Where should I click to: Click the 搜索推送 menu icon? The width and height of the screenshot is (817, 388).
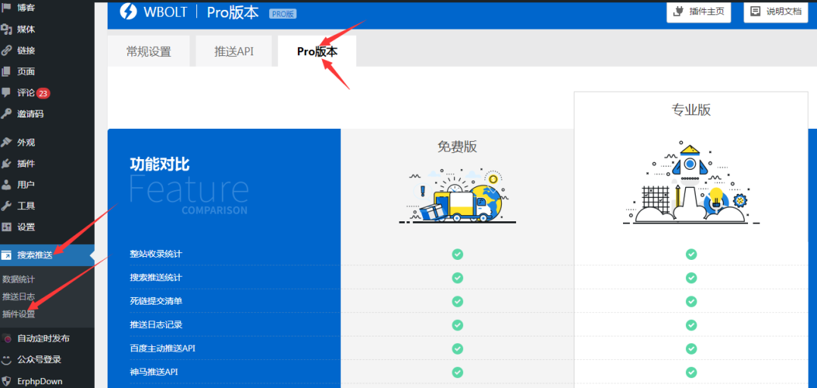[x=6, y=255]
